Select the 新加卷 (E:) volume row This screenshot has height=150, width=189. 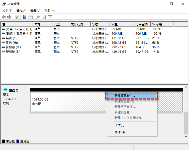pyautogui.click(x=87, y=52)
